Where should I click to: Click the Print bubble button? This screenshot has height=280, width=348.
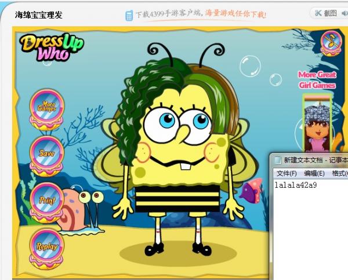(46, 202)
